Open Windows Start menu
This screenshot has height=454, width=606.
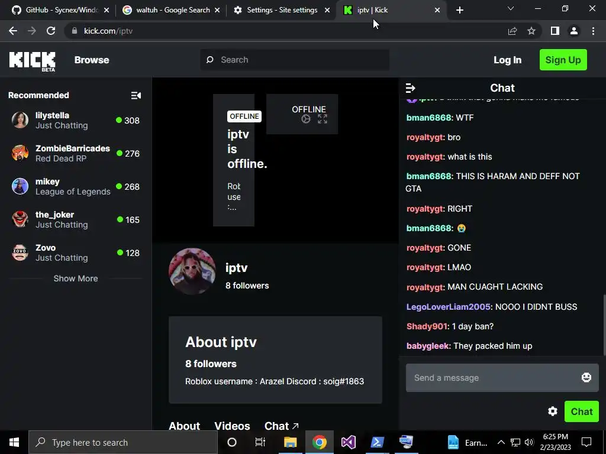pos(14,442)
